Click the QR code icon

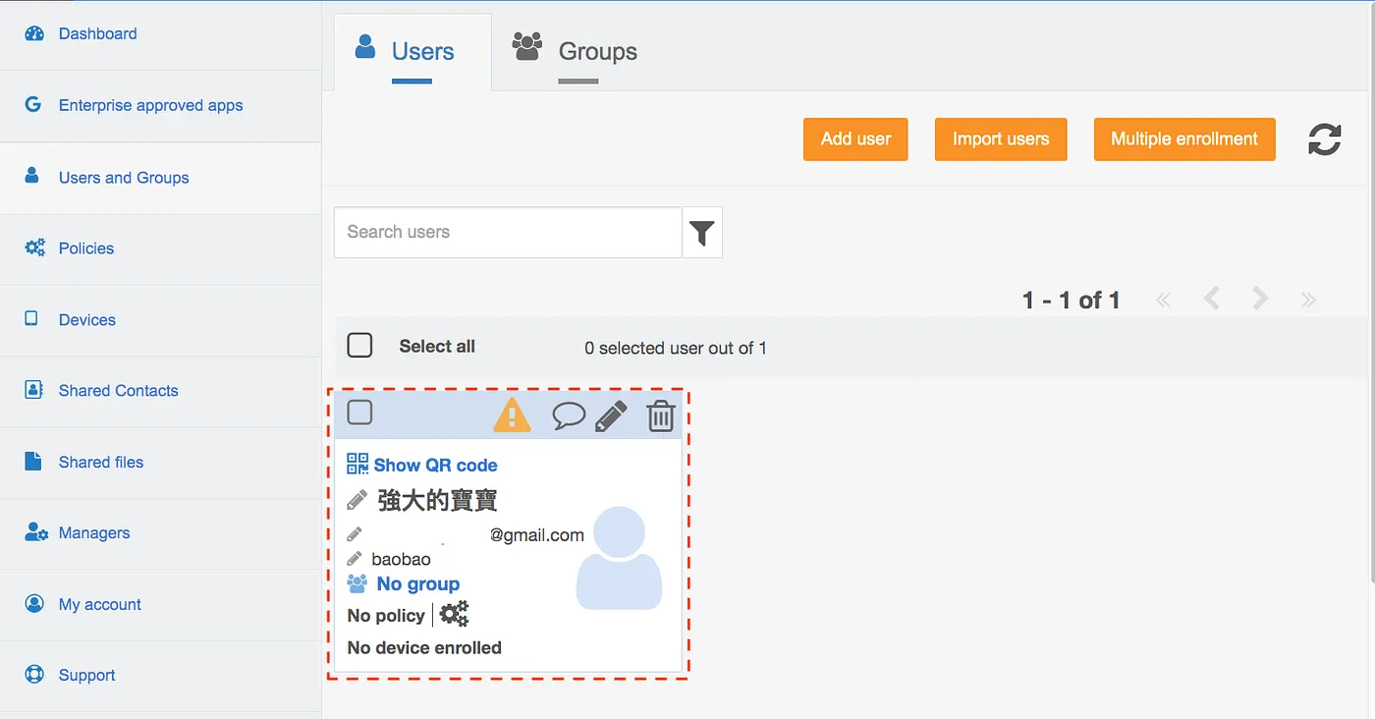click(357, 464)
